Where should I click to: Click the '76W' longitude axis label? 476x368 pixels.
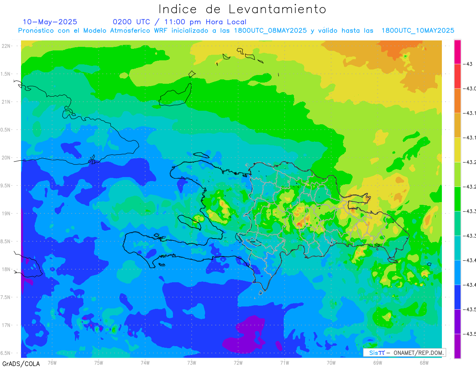pos(52,362)
